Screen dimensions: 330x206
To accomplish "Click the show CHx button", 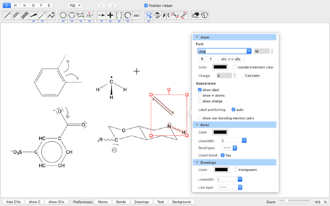I will 57,202.
